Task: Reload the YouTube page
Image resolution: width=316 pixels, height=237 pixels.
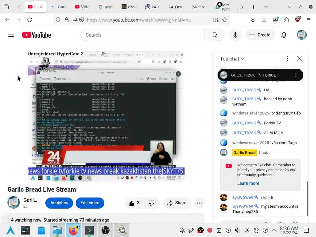Action: coord(30,20)
